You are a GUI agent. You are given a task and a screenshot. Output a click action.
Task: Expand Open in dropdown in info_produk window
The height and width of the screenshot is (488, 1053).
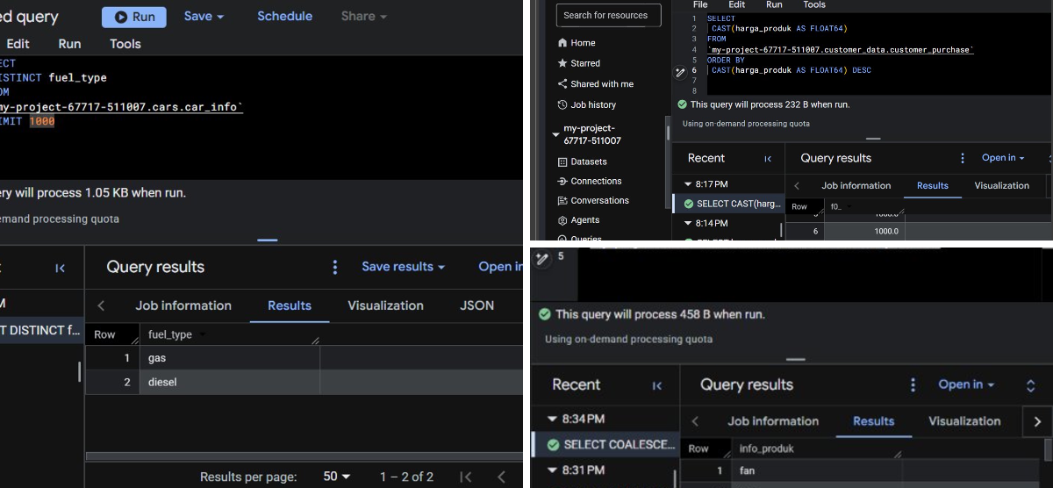[x=966, y=384]
